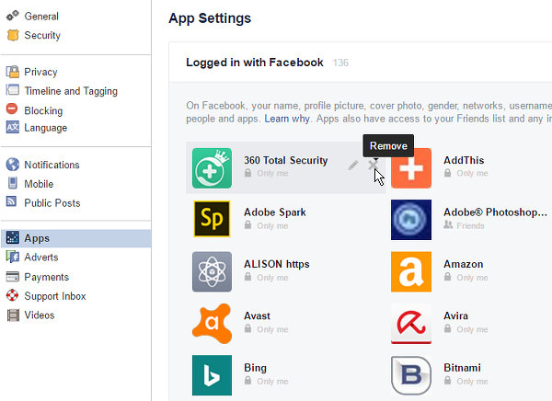Click Only me under Adobe Spark
552x401 pixels.
click(267, 225)
